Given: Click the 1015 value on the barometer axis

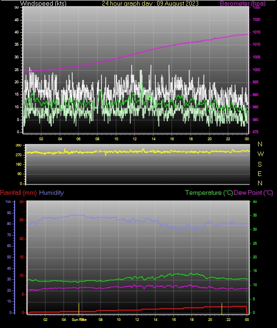Looking at the screenshot, I should pos(256,32).
